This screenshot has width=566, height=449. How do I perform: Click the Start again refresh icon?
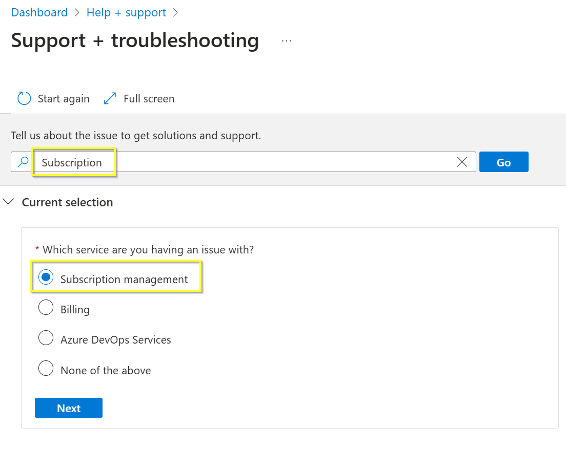tap(24, 98)
